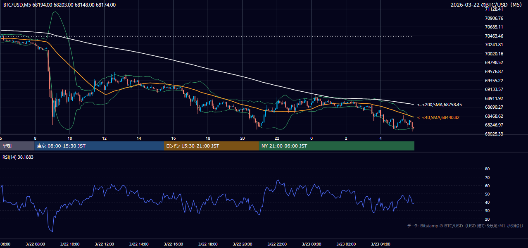Click the Bitstamp data source note
This screenshot has height=248, width=528.
[465, 226]
